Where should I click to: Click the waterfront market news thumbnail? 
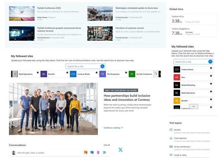click(x=100, y=14)
